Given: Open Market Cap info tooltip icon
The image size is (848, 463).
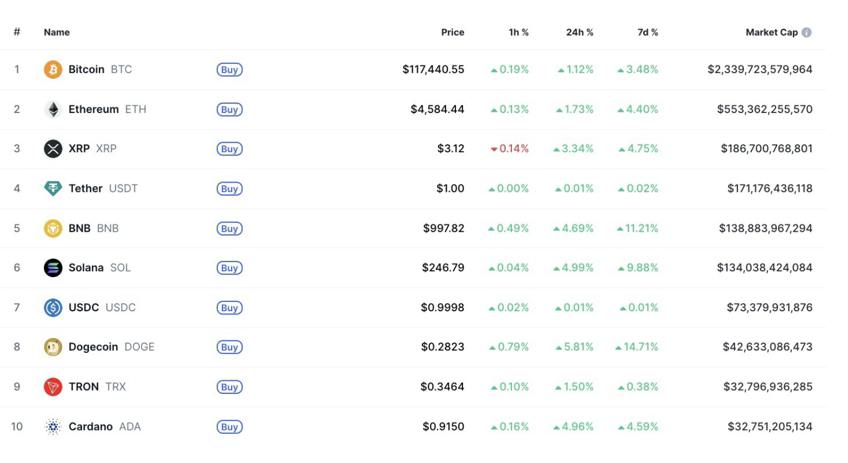Looking at the screenshot, I should click(x=806, y=32).
